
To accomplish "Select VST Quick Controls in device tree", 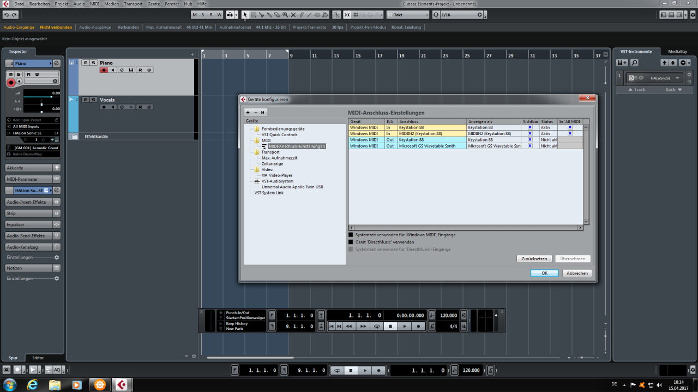I will (279, 134).
